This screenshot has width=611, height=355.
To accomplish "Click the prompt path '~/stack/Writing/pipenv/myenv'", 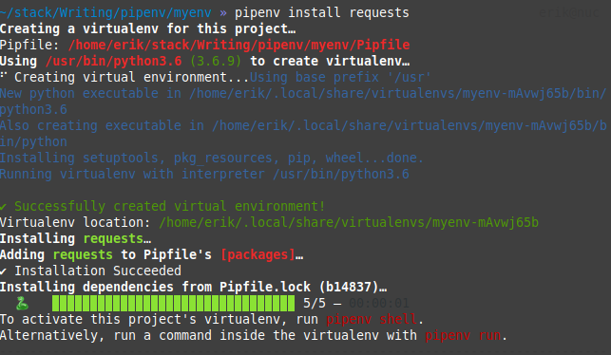I will click(x=105, y=13).
